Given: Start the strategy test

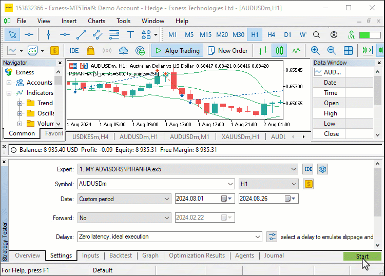Looking at the screenshot, I should coord(362,257).
